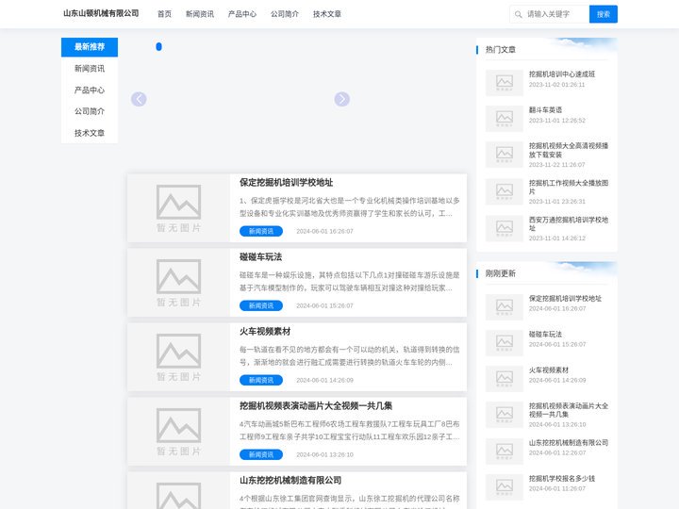679x509 pixels.
Task: Open thumbnail of 火车视频素材 main article
Action: (x=178, y=357)
